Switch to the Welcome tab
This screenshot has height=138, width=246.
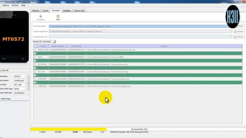[x=35, y=11]
